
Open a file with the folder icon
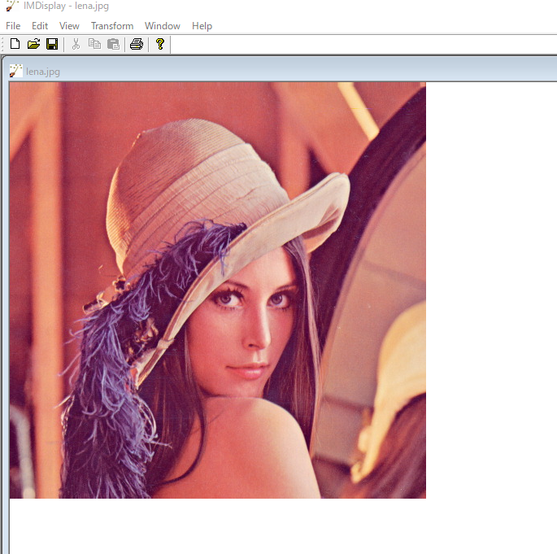34,44
